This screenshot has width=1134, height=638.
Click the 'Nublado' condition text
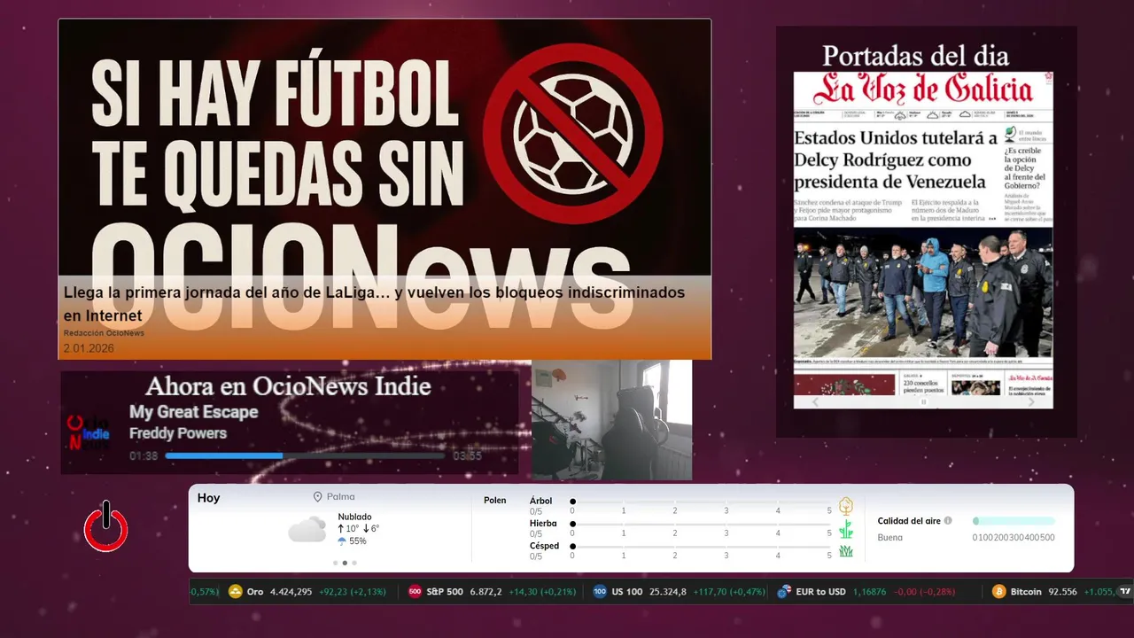[x=354, y=517]
